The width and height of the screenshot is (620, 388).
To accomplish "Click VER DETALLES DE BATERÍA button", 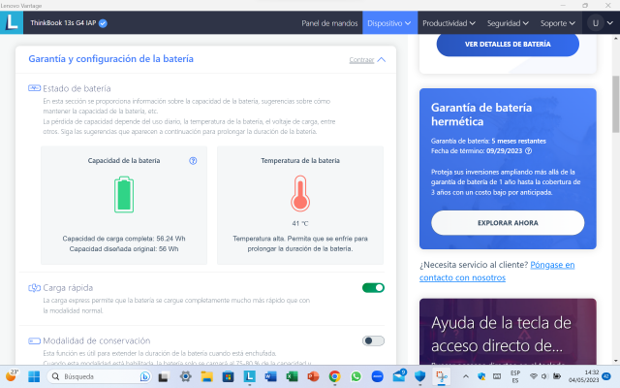I will pyautogui.click(x=508, y=45).
